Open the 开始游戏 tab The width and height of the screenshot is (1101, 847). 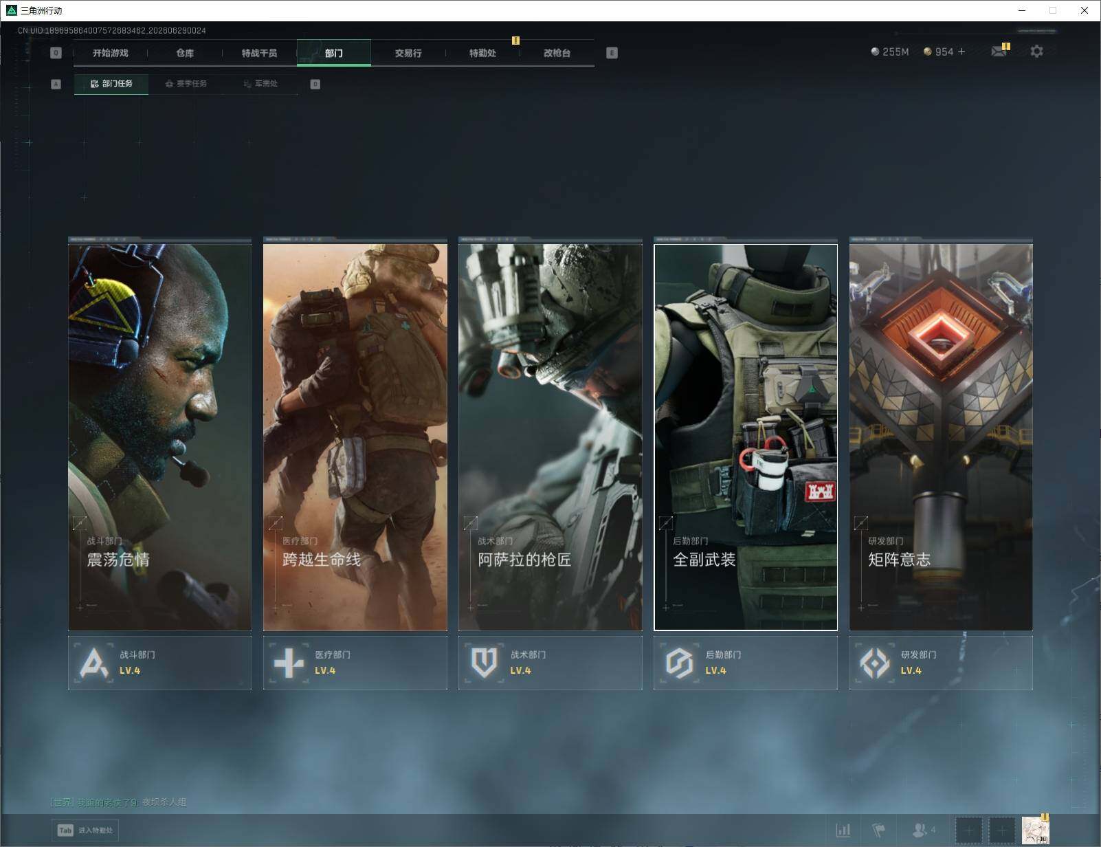click(111, 53)
